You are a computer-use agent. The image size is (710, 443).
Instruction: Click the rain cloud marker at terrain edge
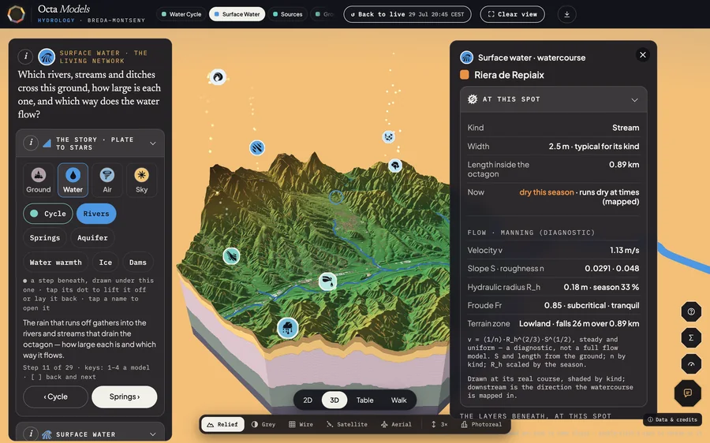pyautogui.click(x=287, y=328)
